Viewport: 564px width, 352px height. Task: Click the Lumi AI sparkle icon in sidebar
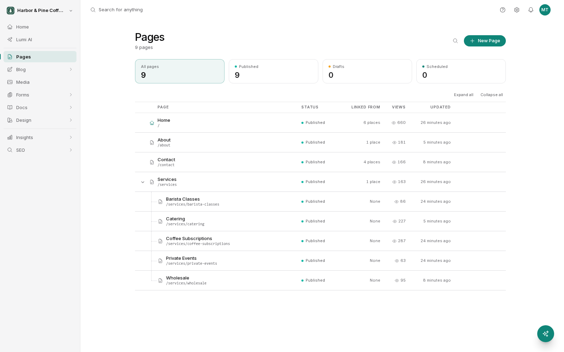10,39
